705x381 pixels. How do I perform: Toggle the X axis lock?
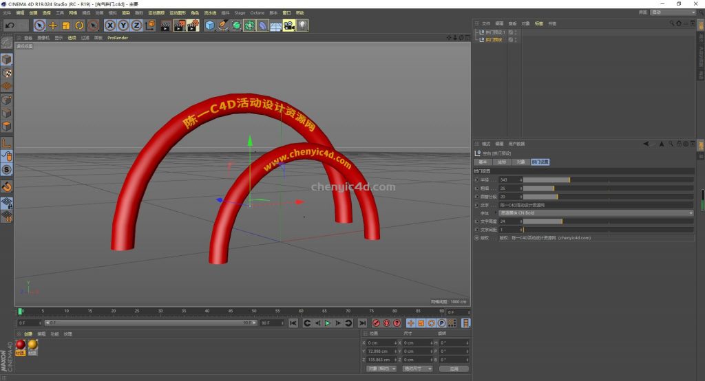click(x=109, y=25)
